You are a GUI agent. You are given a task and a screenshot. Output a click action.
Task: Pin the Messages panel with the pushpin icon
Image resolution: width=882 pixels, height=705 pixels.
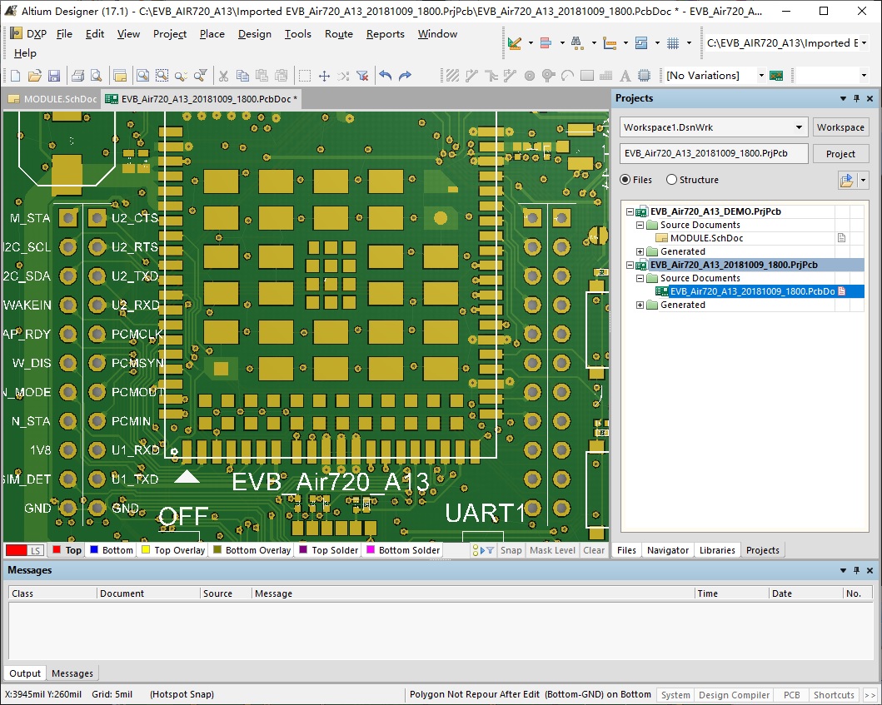coord(856,570)
